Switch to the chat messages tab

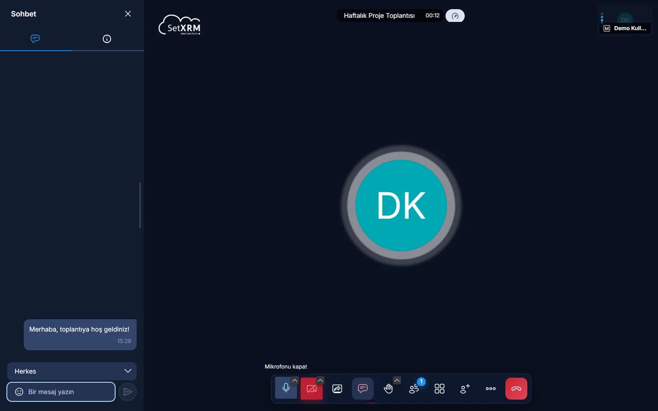[35, 39]
